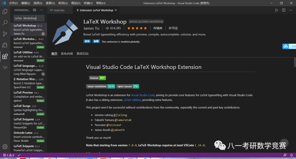Image resolution: width=296 pixels, height=159 pixels.
Task: Select LaTeX language support list item
Action: (x=29, y=70)
